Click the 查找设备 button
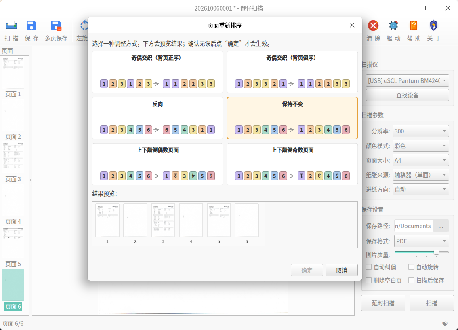The image size is (458, 330). (x=407, y=95)
